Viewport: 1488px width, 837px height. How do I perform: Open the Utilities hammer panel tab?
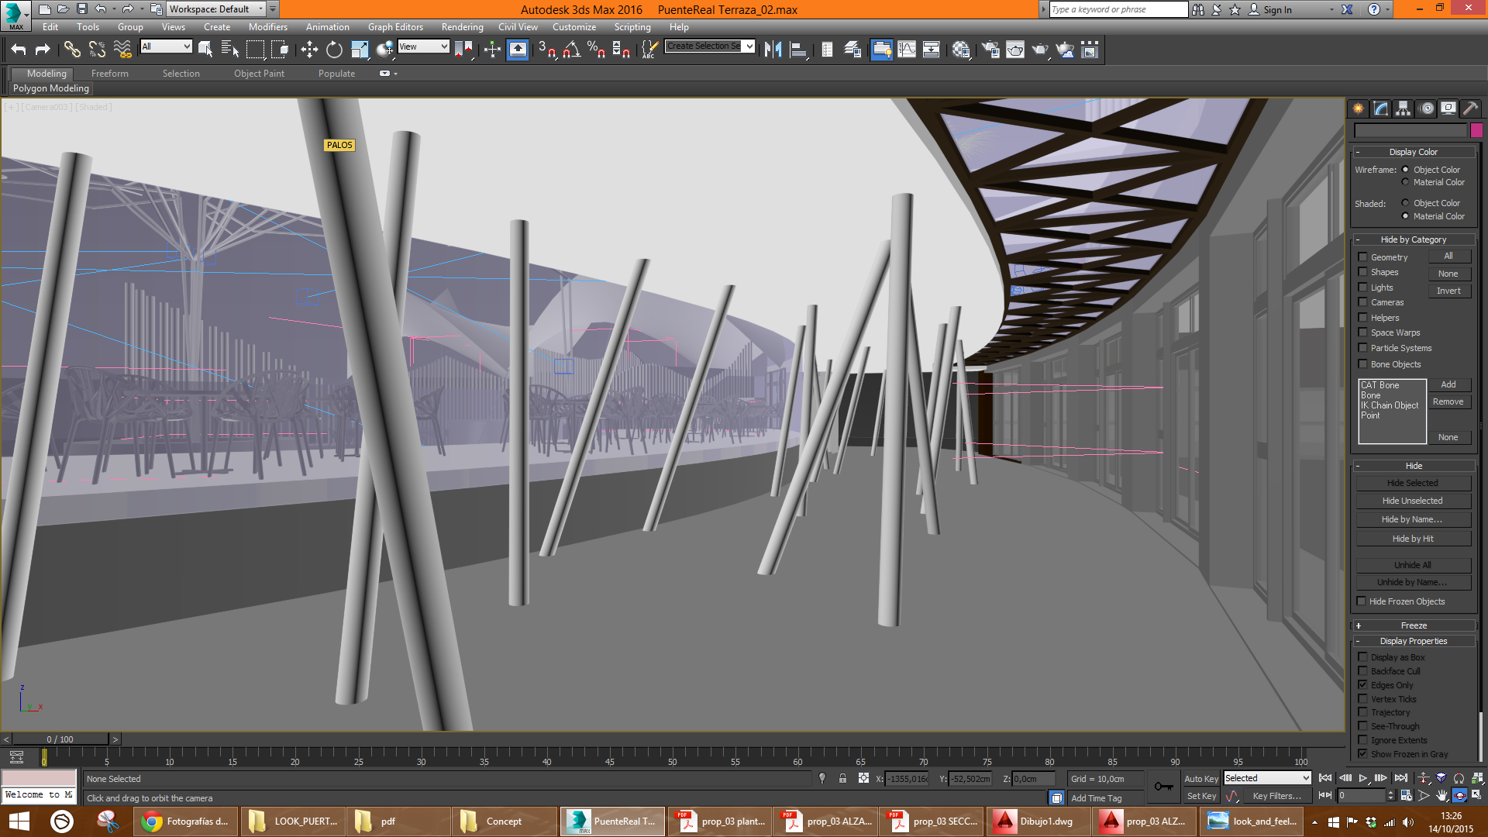pyautogui.click(x=1470, y=108)
